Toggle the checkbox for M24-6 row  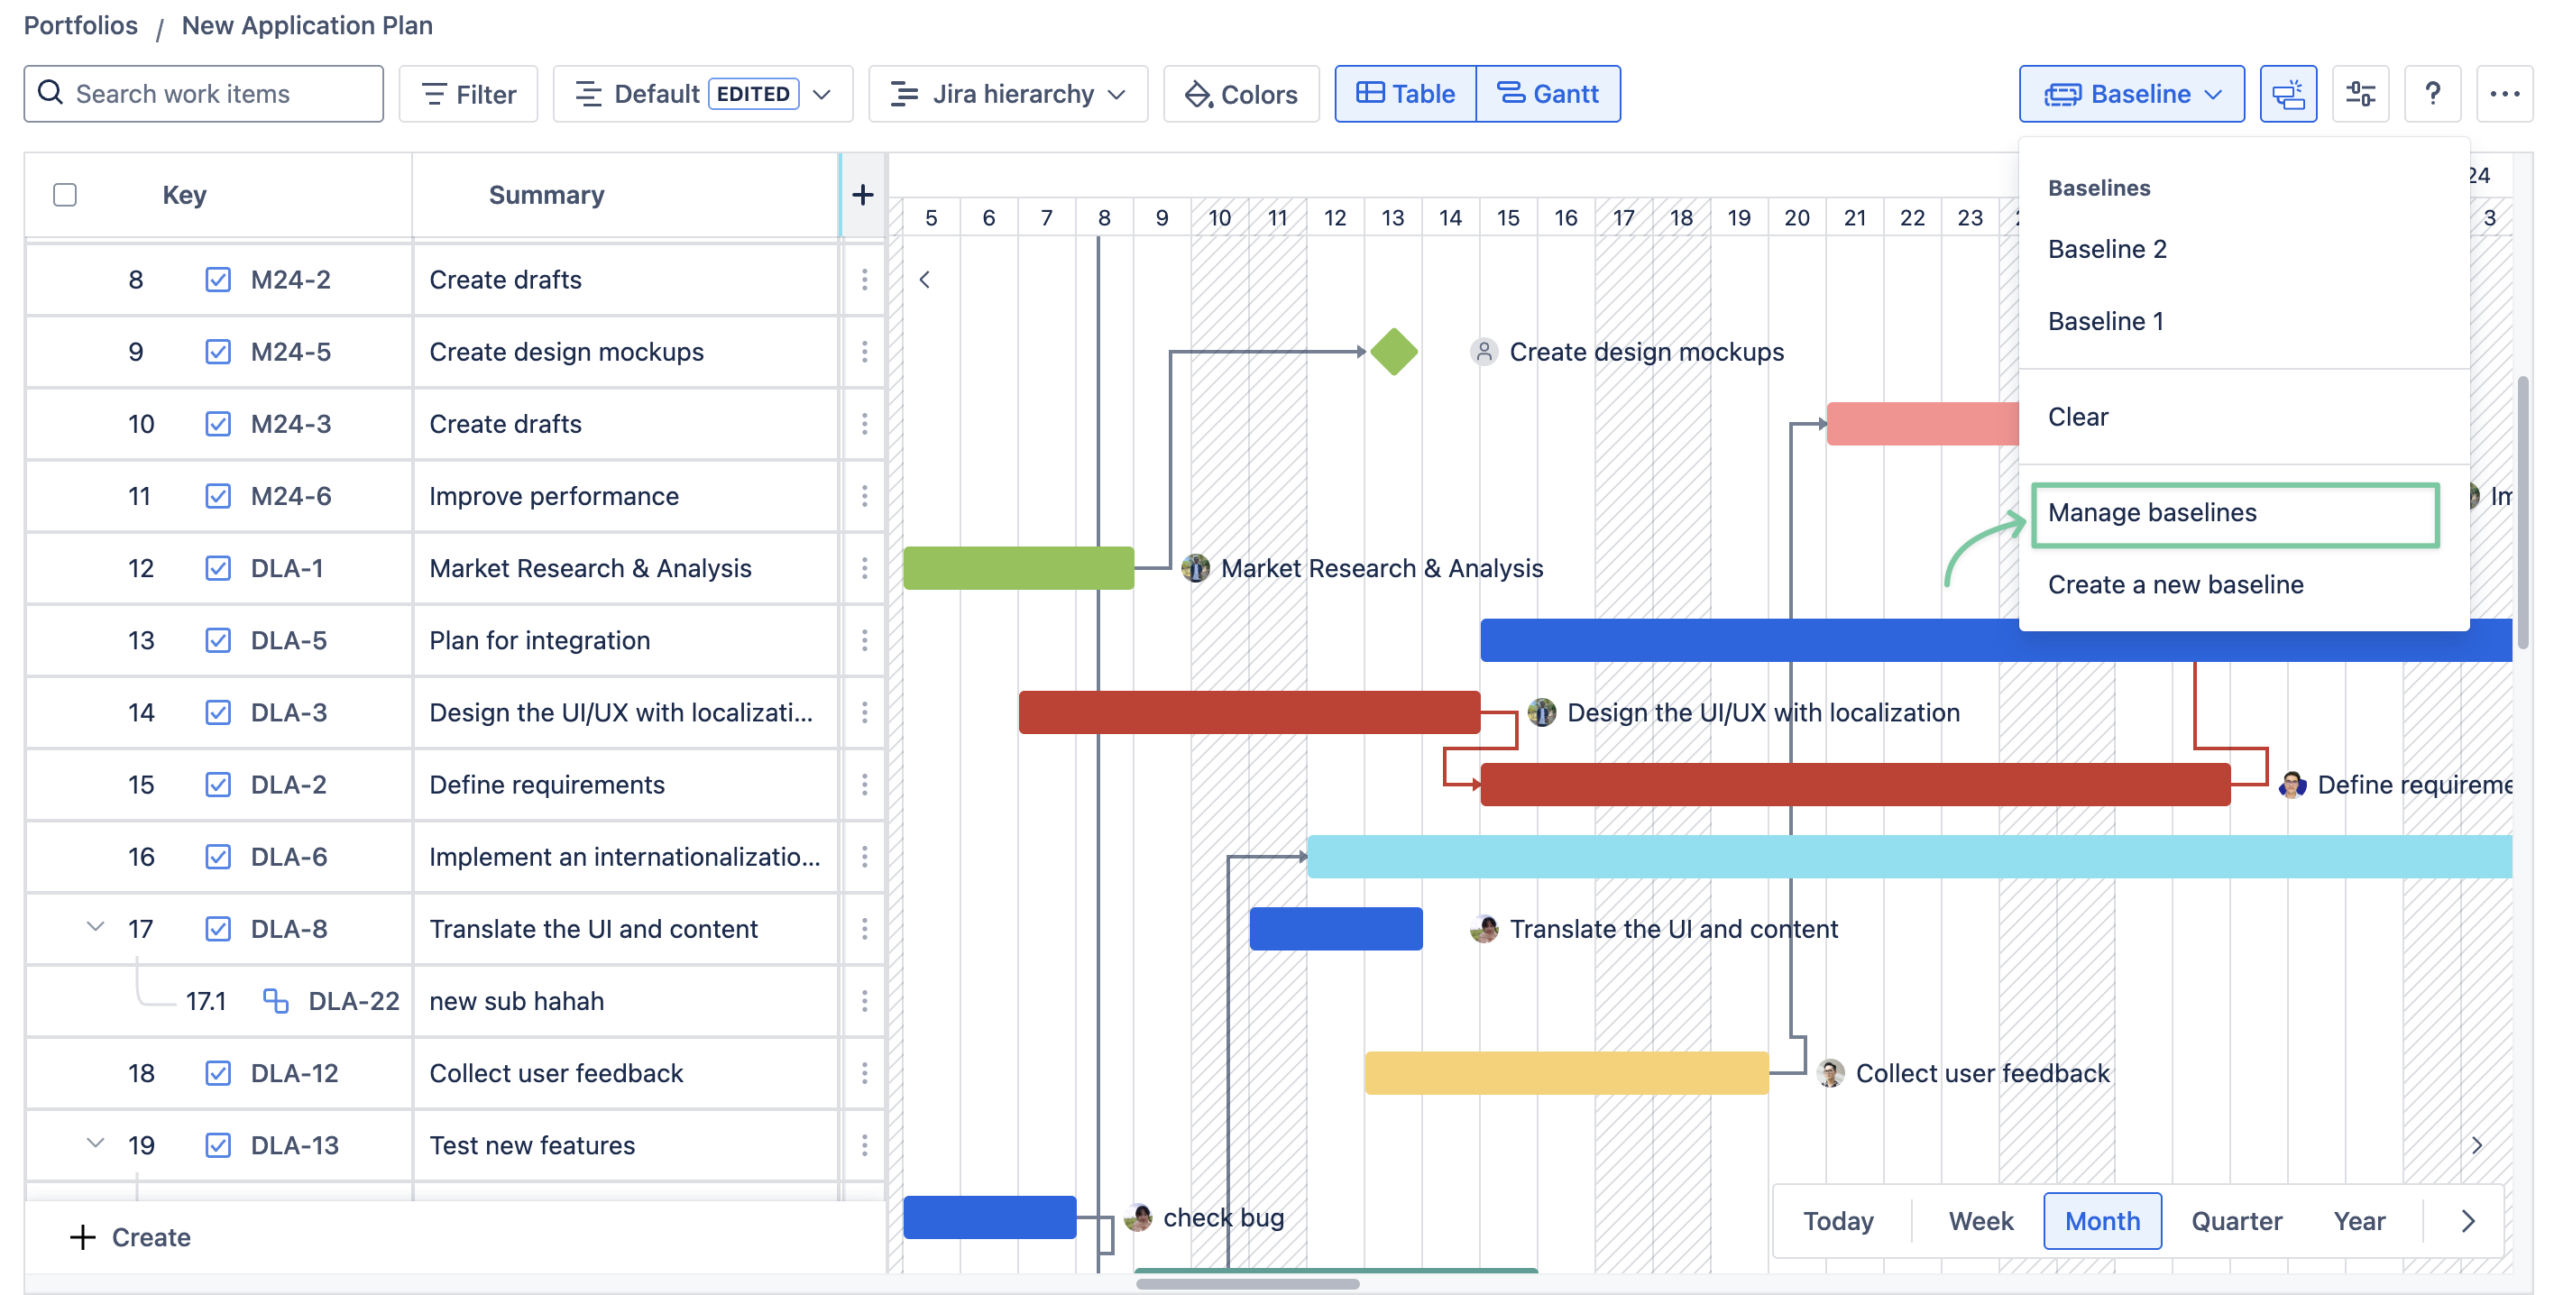pos(217,496)
